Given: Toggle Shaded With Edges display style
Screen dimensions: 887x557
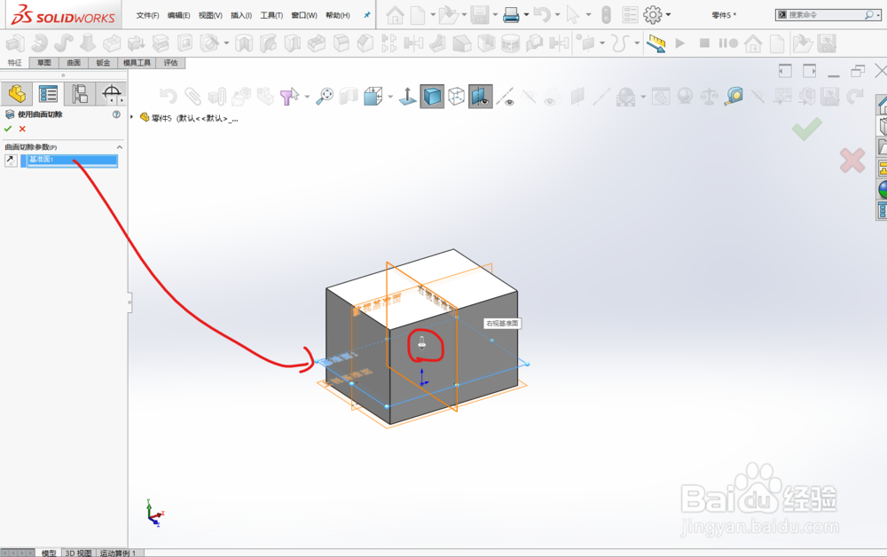Looking at the screenshot, I should click(432, 96).
